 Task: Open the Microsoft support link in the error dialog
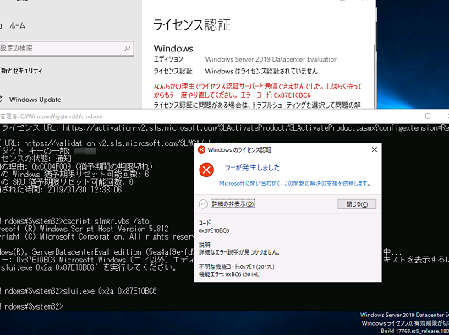(x=294, y=183)
